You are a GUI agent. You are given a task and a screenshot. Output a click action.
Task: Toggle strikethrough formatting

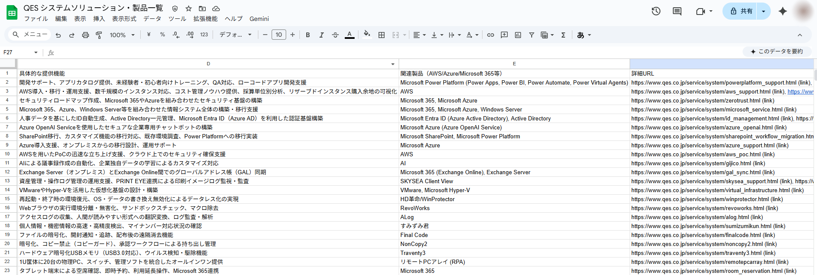[335, 35]
